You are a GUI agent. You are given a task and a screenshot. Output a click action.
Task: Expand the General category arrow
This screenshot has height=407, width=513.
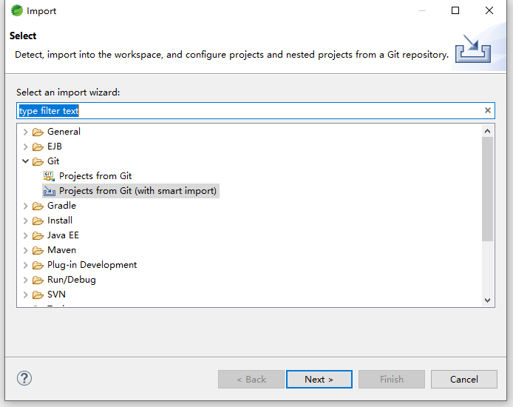tap(26, 132)
